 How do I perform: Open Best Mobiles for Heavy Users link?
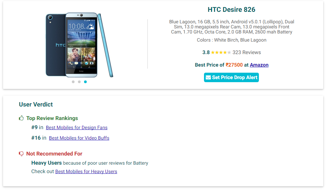tap(86, 171)
